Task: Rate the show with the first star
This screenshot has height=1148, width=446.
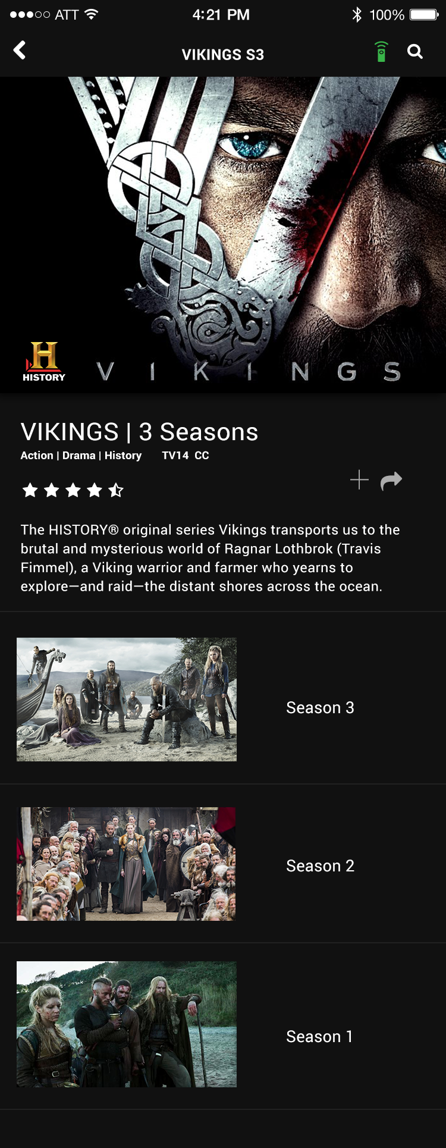Action: 30,490
